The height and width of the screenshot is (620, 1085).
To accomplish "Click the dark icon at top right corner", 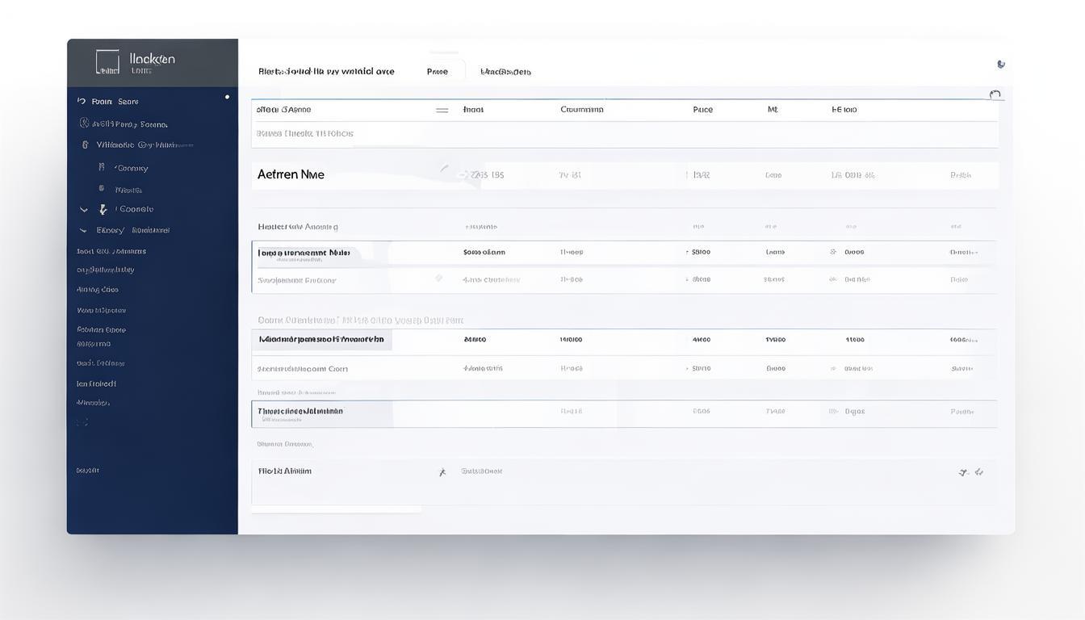I will coord(1001,64).
